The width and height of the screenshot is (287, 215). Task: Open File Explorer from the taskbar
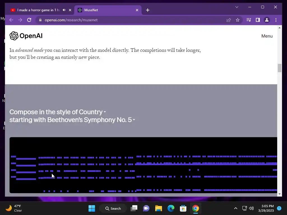[159, 208]
